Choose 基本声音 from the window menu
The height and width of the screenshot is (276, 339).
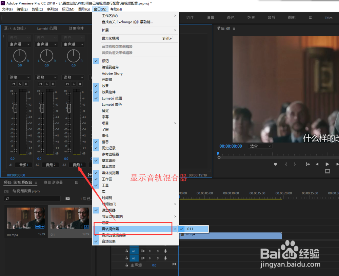point(136,167)
